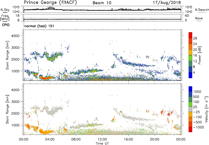Click the blue bottom of the Power colorbar

coord(190,76)
